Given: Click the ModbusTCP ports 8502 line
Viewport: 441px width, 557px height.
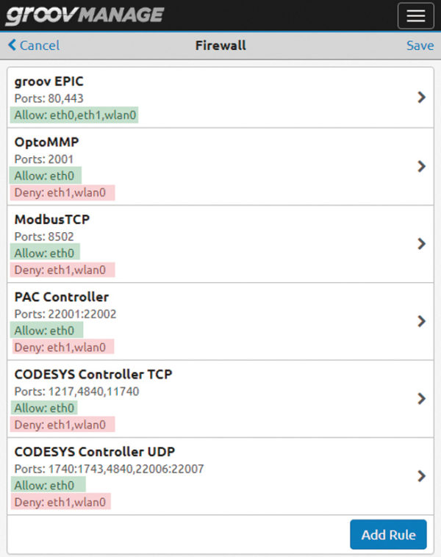Looking at the screenshot, I should 44,237.
